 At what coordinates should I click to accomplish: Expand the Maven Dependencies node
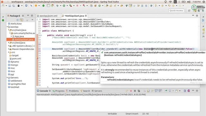coord(9,49)
